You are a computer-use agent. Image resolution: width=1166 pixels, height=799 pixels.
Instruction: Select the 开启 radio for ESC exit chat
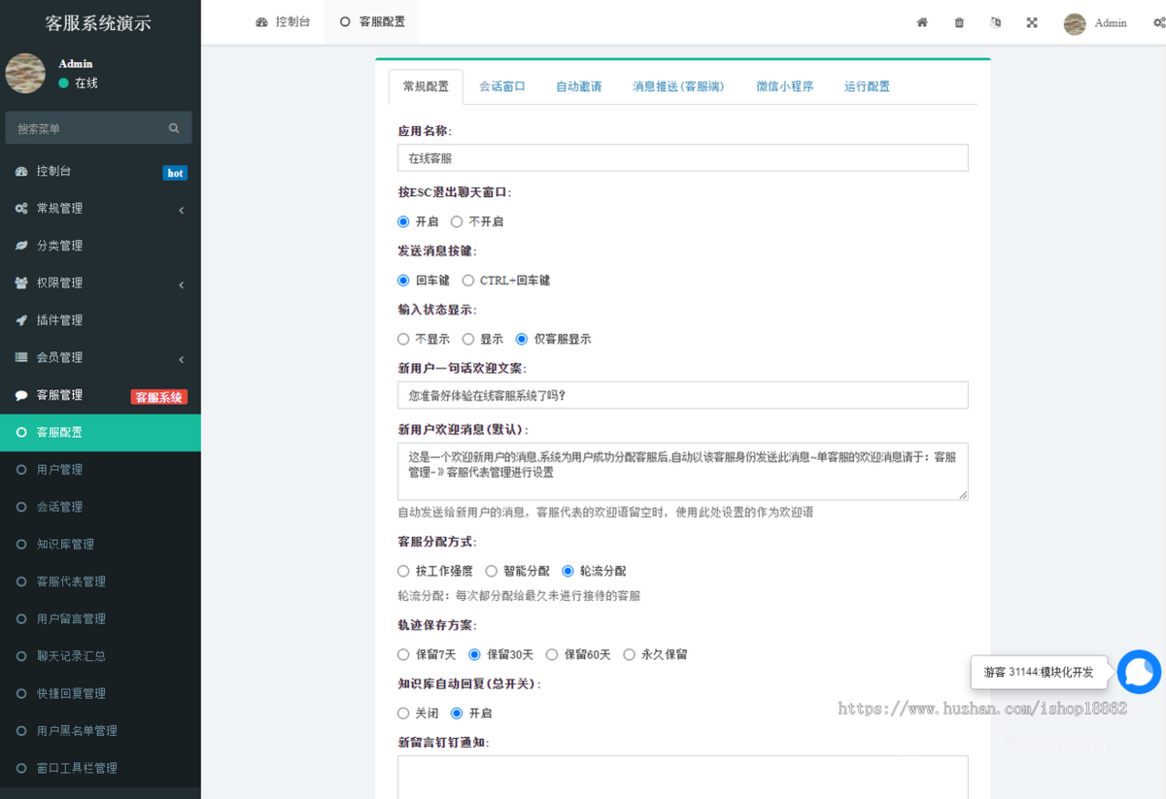point(403,221)
